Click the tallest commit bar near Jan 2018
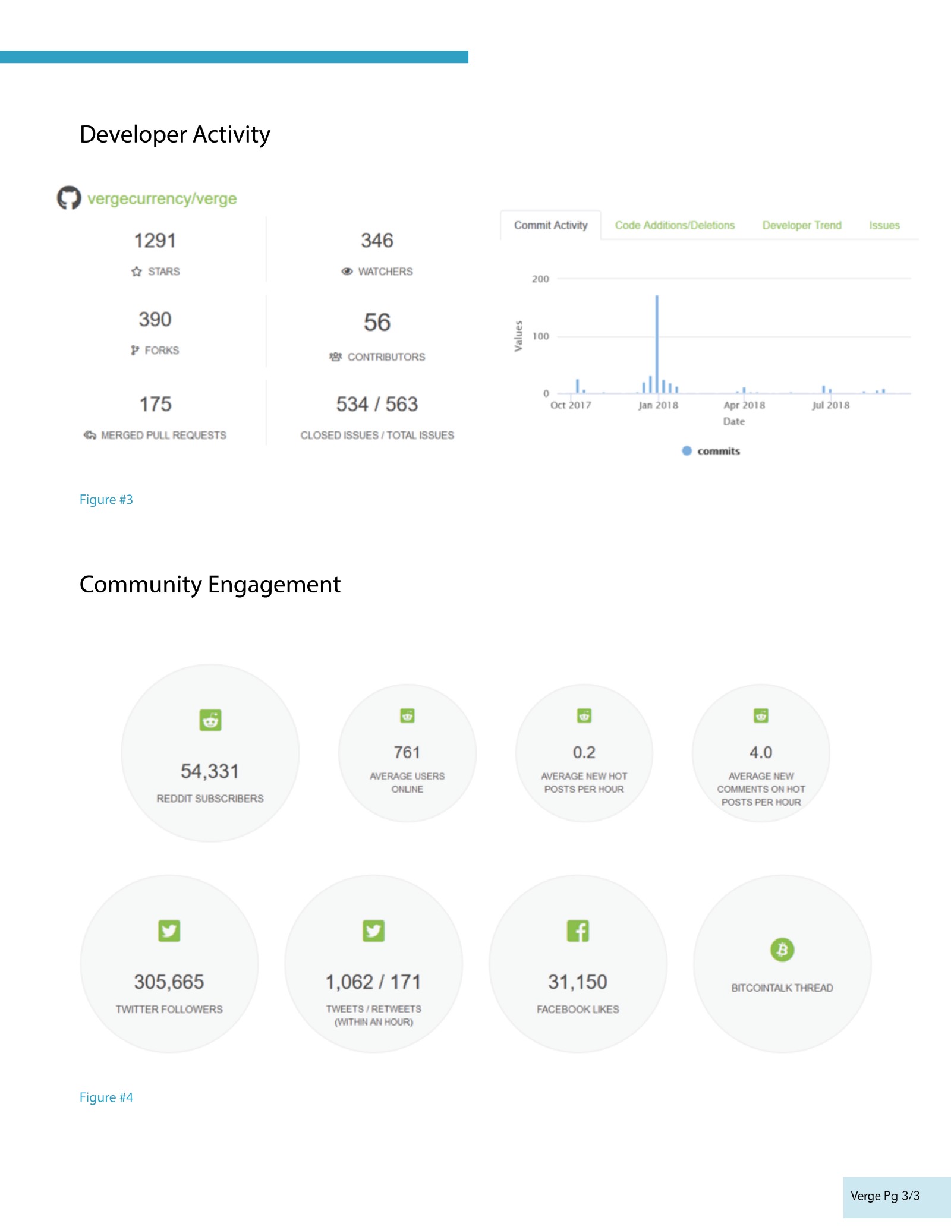This screenshot has width=951, height=1230. coord(657,344)
